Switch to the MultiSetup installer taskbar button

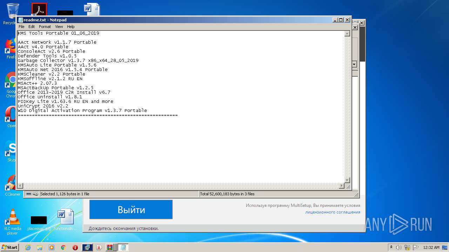pyautogui.click(x=87, y=247)
